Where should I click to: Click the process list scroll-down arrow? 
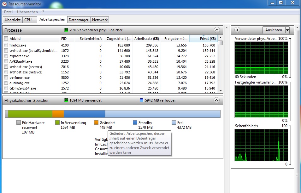pyautogui.click(x=221, y=90)
